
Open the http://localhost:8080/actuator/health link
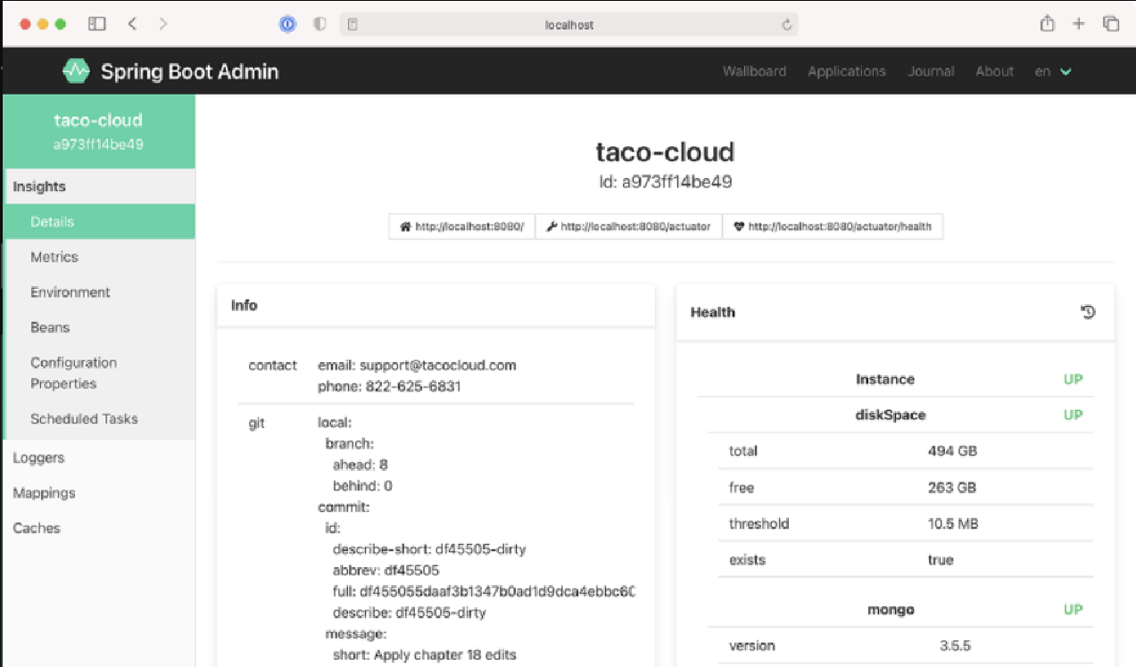[x=832, y=226]
